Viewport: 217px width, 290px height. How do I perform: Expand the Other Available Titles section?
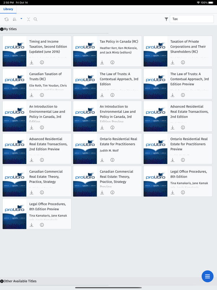[x=2, y=281]
